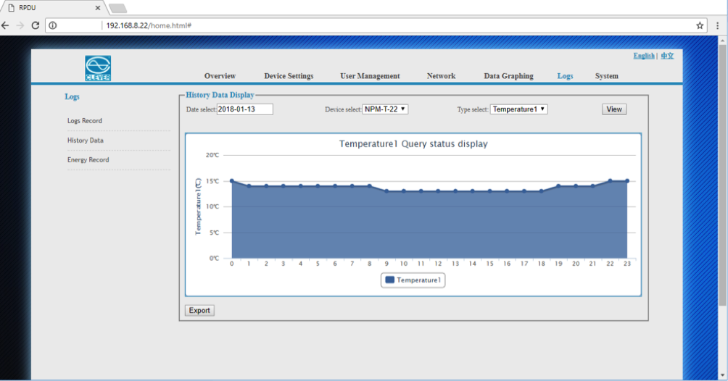Click the Date select input field

point(245,109)
